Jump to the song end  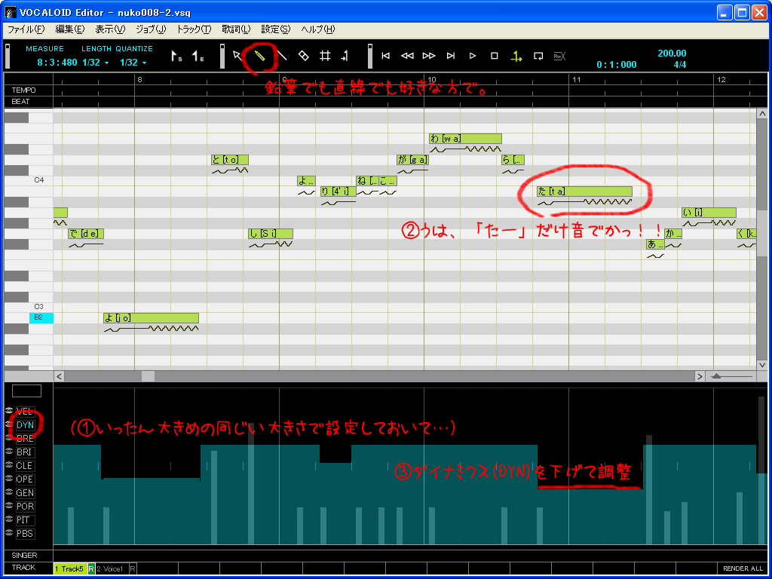pyautogui.click(x=451, y=56)
